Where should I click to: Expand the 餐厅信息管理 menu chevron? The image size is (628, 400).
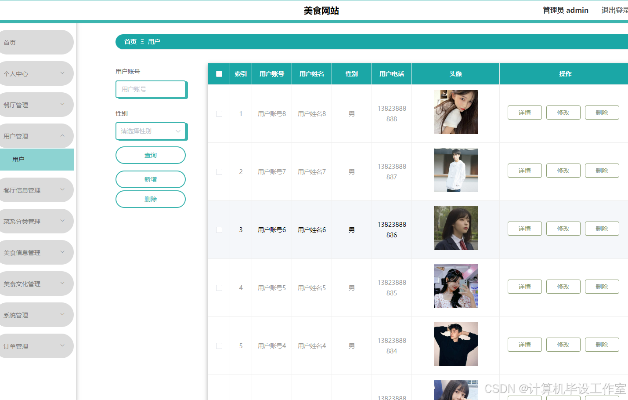(x=62, y=189)
